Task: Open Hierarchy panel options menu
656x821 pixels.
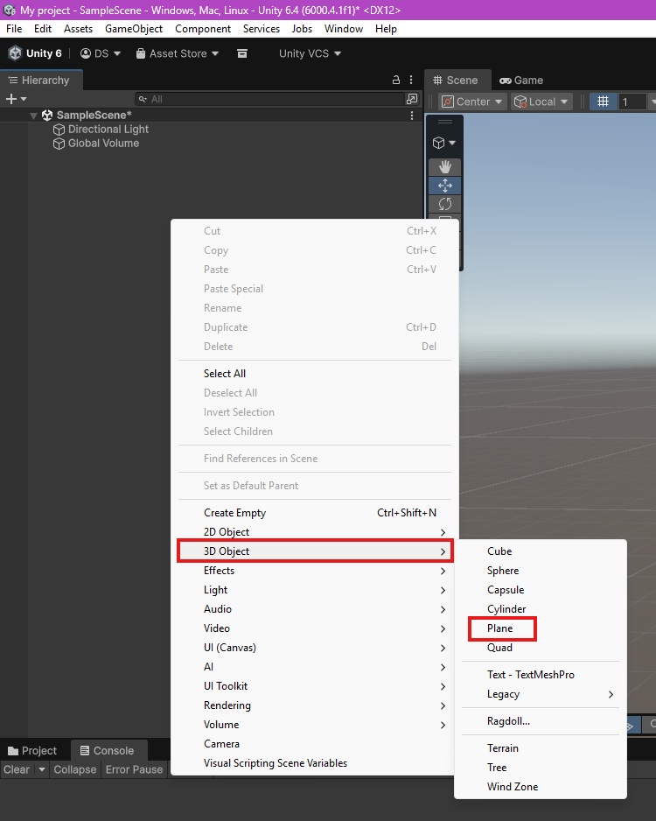Action: coord(411,80)
